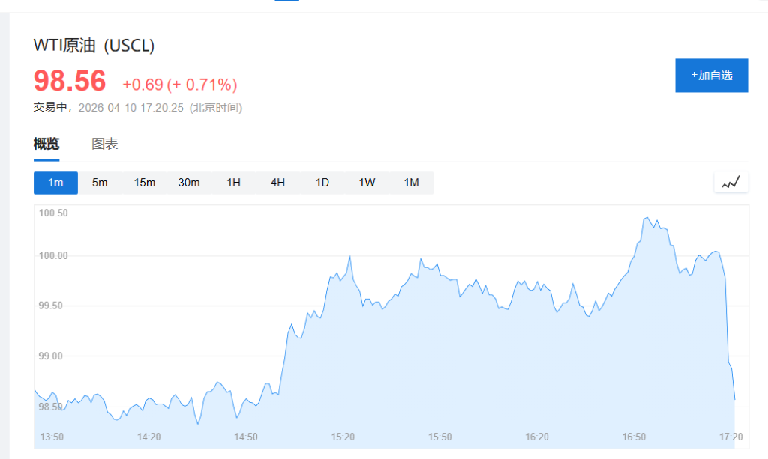The image size is (768, 459).
Task: Click the WTI原油 (USCL) title
Action: tap(94, 46)
